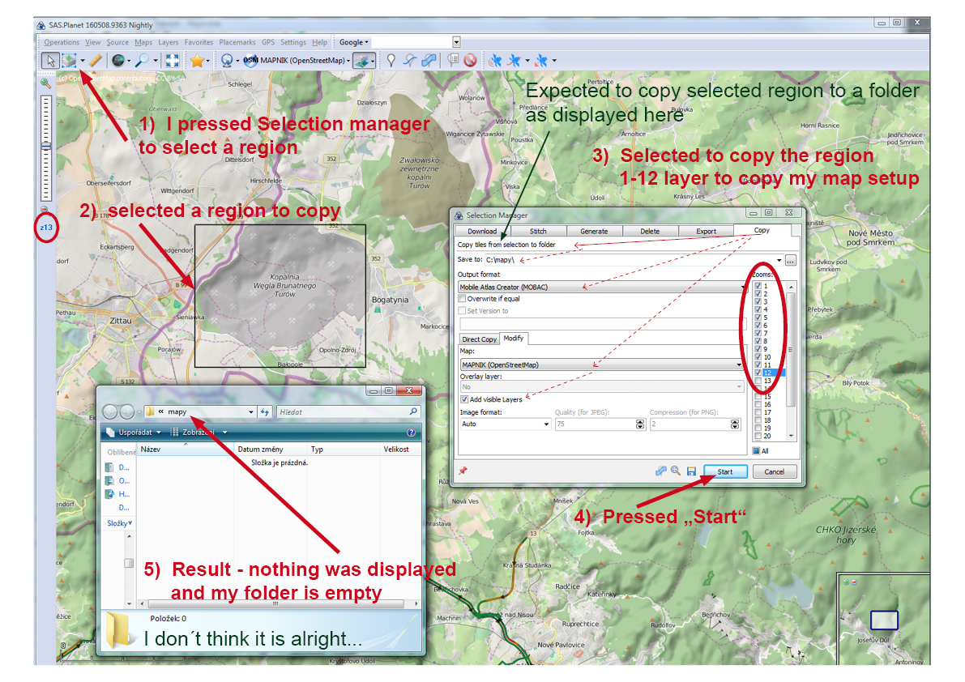Uncheck the 'Add visible Layers' checkbox

[464, 399]
